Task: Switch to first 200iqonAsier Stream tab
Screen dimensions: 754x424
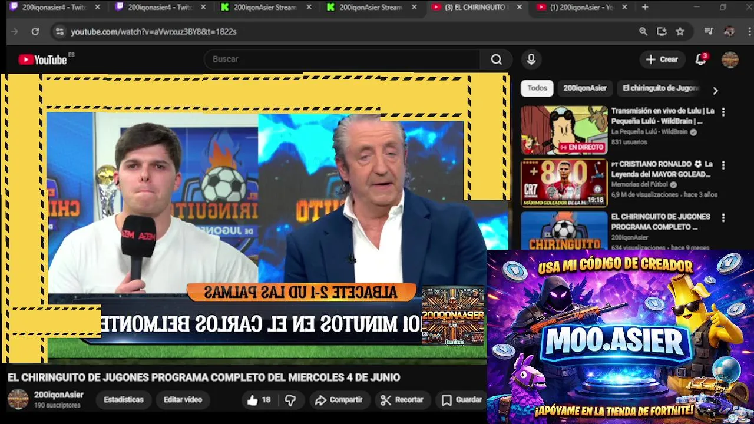Action: tap(264, 7)
